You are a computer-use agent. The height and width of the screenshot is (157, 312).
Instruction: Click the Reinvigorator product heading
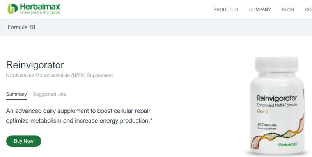click(x=35, y=65)
